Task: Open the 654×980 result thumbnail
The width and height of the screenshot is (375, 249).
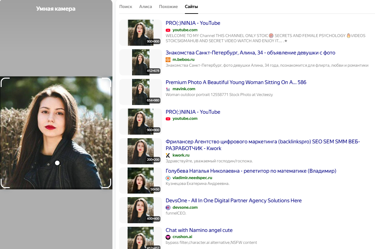Action: click(141, 92)
